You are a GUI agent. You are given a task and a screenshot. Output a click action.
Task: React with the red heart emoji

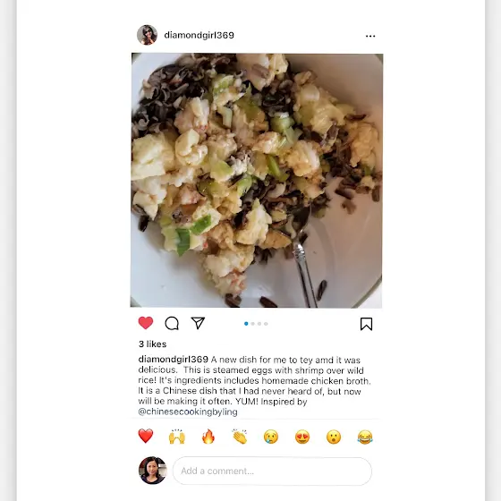(x=146, y=437)
